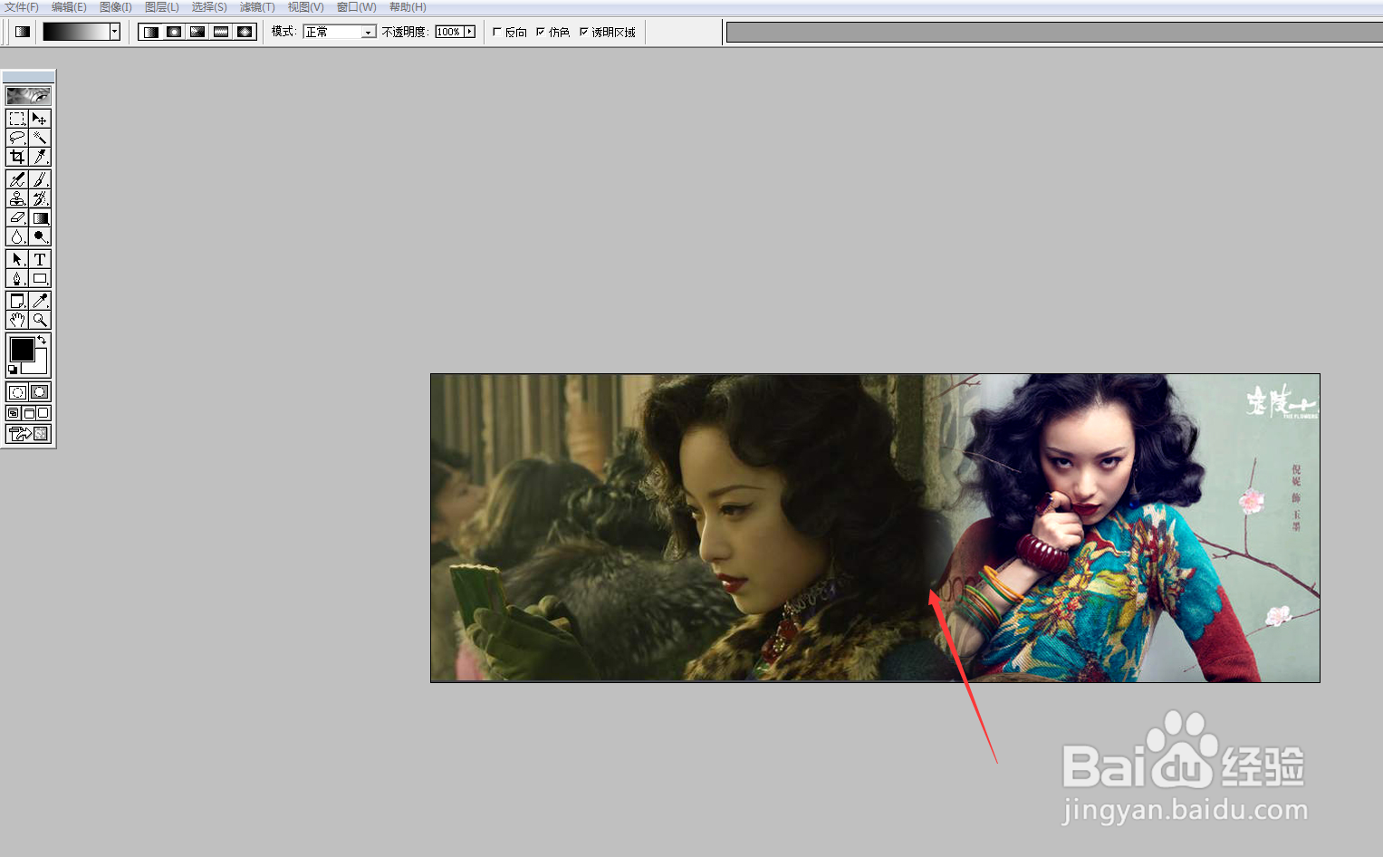This screenshot has width=1383, height=857.
Task: Switch to Quick Mask mode
Action: click(x=40, y=392)
